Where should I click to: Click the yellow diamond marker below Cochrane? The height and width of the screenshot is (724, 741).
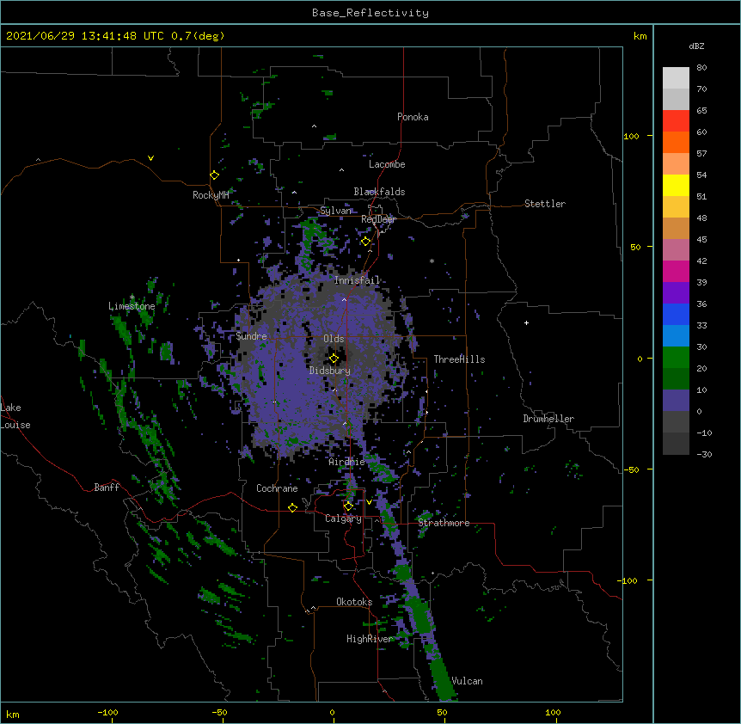[x=292, y=507]
